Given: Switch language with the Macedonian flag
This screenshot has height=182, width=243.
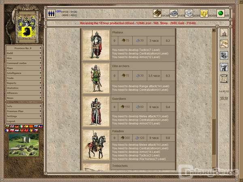Looking at the screenshot, I should pos(31,126).
